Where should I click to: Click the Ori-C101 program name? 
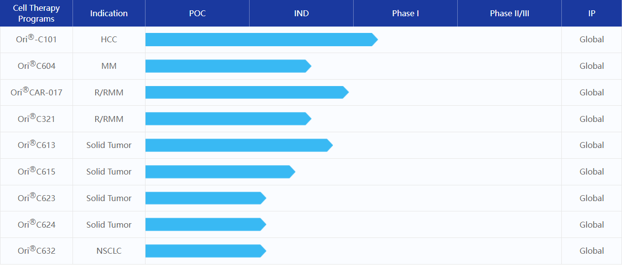tap(37, 39)
